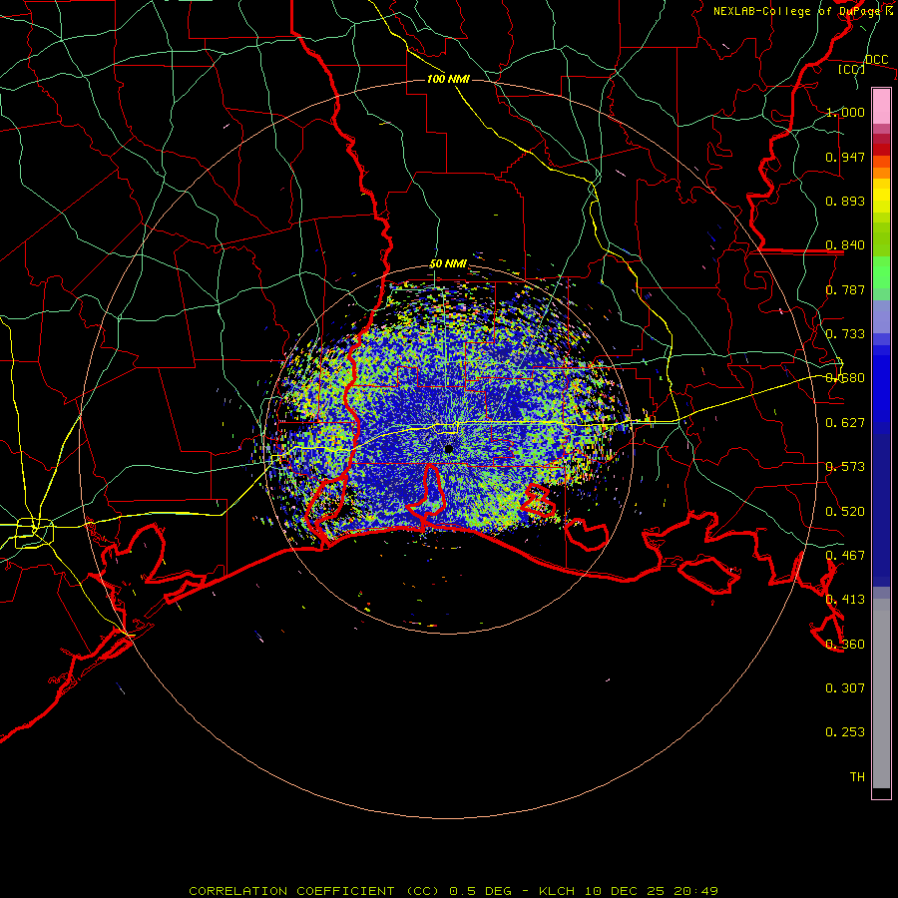Image resolution: width=898 pixels, height=898 pixels.
Task: Select the 0.733 legend value
Action: coord(845,334)
